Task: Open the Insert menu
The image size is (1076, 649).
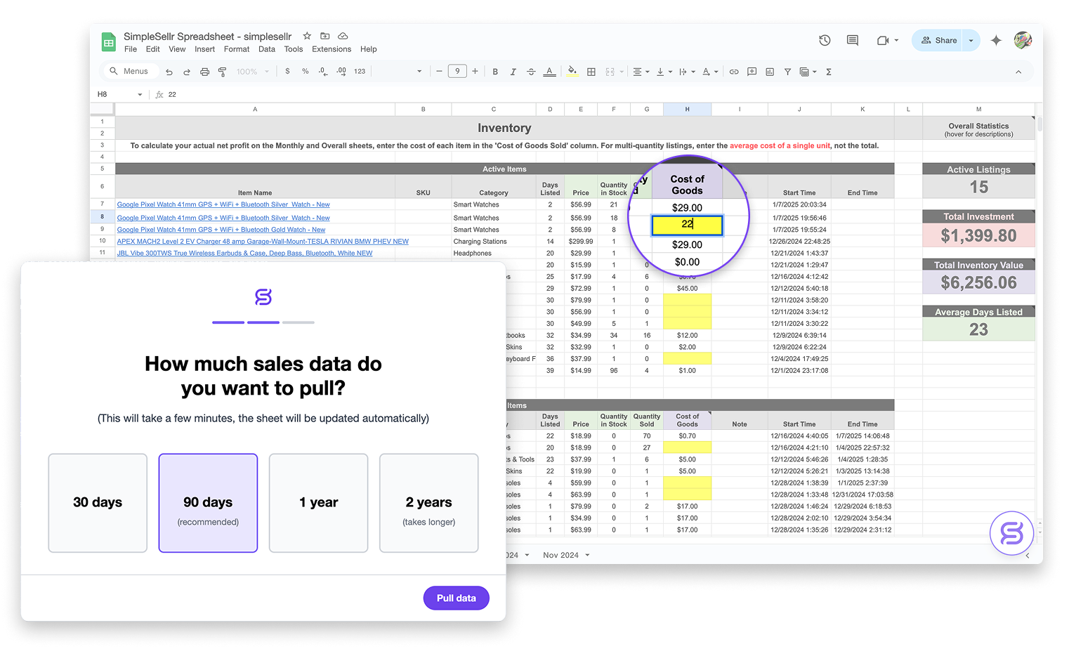Action: click(x=205, y=49)
